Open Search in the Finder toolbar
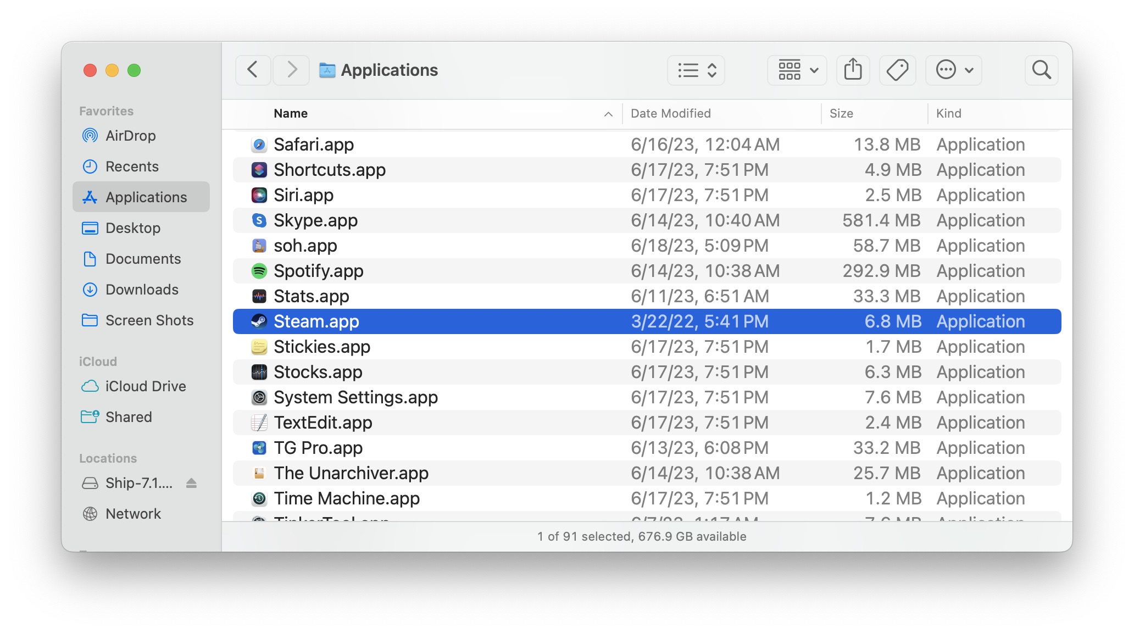The image size is (1134, 633). click(1042, 70)
